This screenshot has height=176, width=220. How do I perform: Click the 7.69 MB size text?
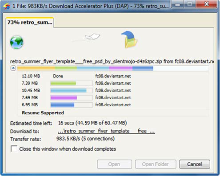30,97
